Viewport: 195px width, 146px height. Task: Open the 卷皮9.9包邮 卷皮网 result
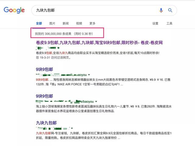[x=99, y=43]
